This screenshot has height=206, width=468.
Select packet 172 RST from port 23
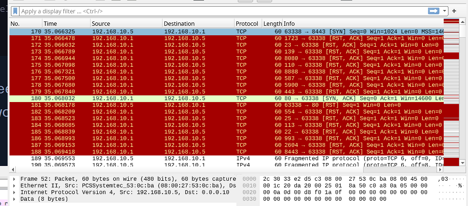click(x=226, y=45)
